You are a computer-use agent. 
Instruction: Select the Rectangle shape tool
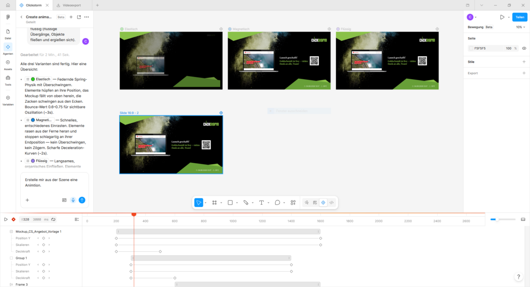230,203
